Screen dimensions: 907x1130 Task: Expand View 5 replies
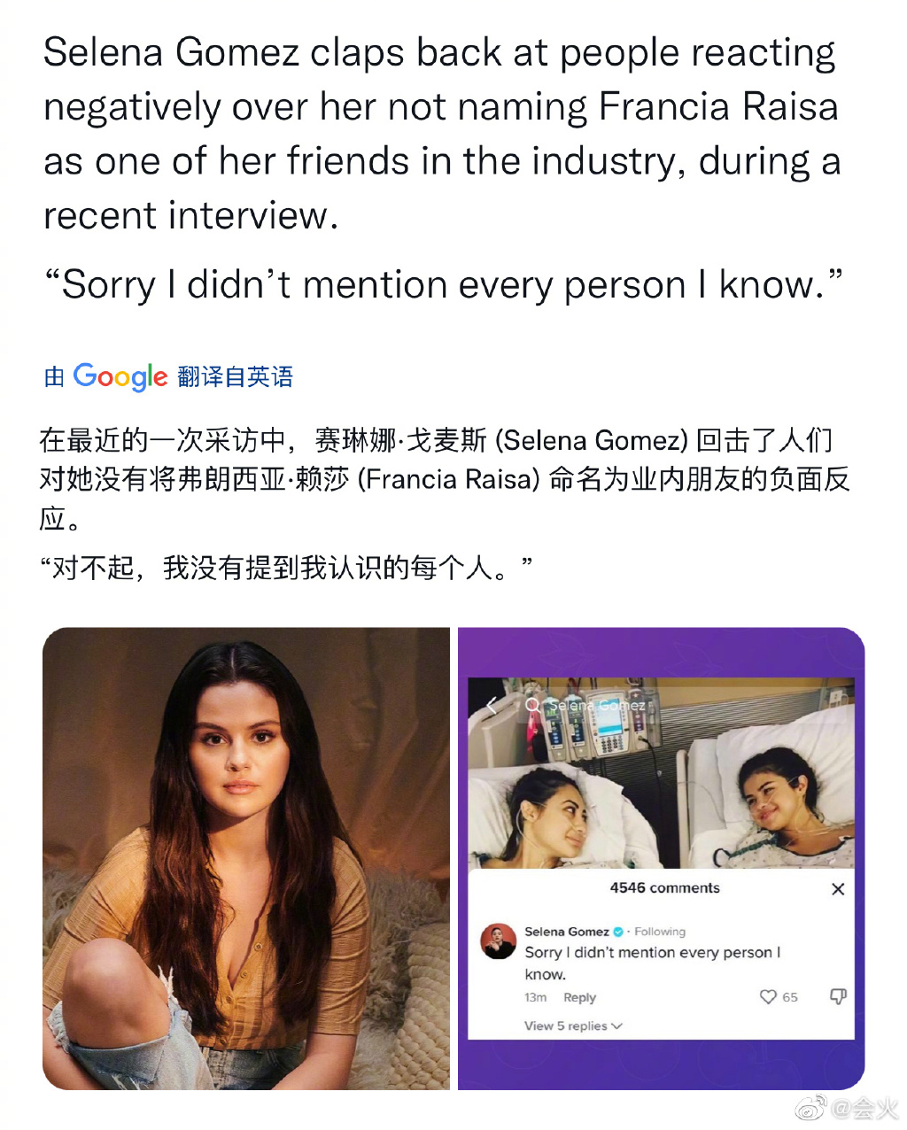point(573,1026)
